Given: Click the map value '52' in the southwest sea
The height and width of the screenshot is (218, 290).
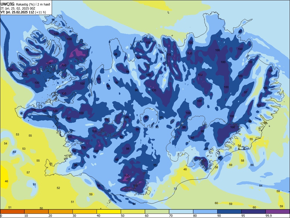Looking at the screenshot, I should coord(58,188).
